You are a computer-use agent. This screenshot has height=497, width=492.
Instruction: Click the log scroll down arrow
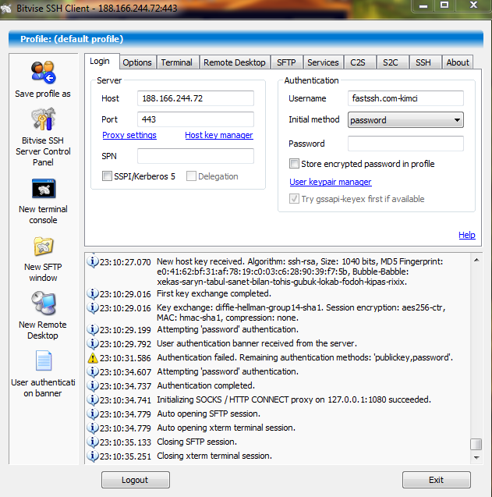[476, 457]
